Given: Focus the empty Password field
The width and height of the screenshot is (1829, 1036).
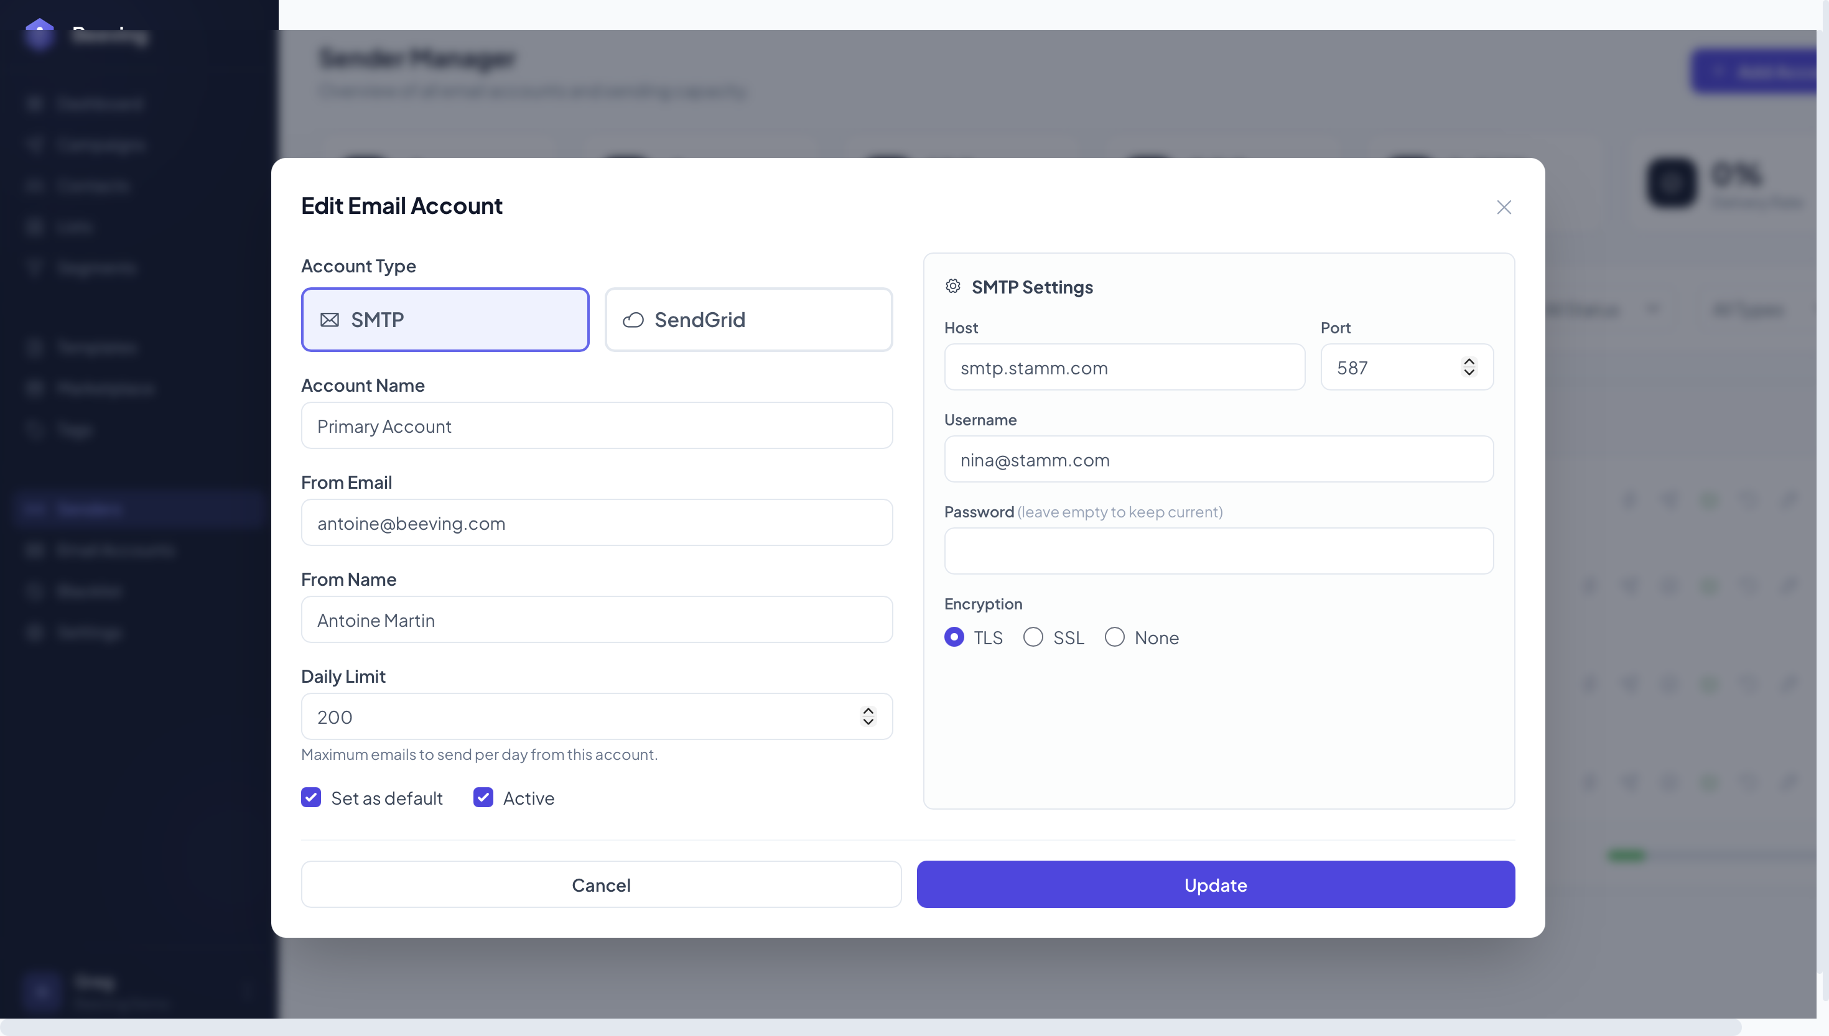Looking at the screenshot, I should click(1218, 551).
